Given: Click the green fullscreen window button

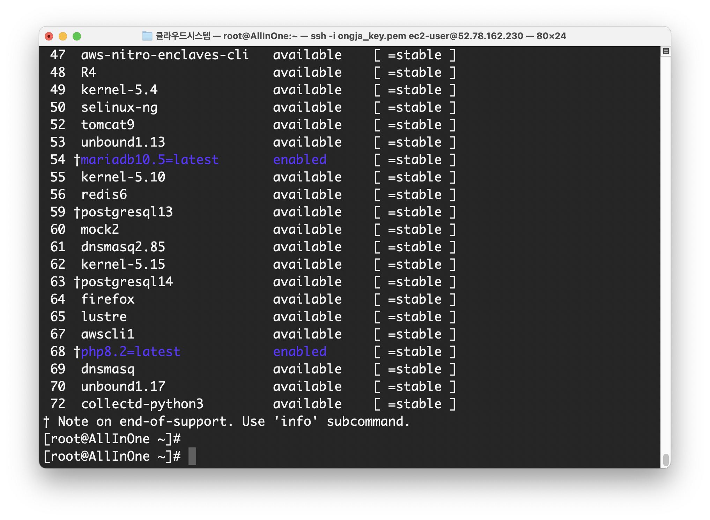Looking at the screenshot, I should pyautogui.click(x=77, y=36).
